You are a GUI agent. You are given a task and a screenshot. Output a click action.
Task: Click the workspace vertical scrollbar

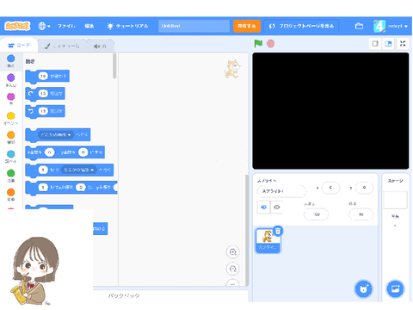pyautogui.click(x=247, y=230)
